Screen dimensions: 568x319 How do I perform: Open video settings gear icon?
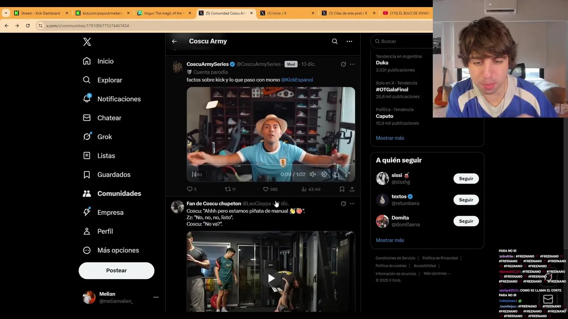tap(324, 175)
